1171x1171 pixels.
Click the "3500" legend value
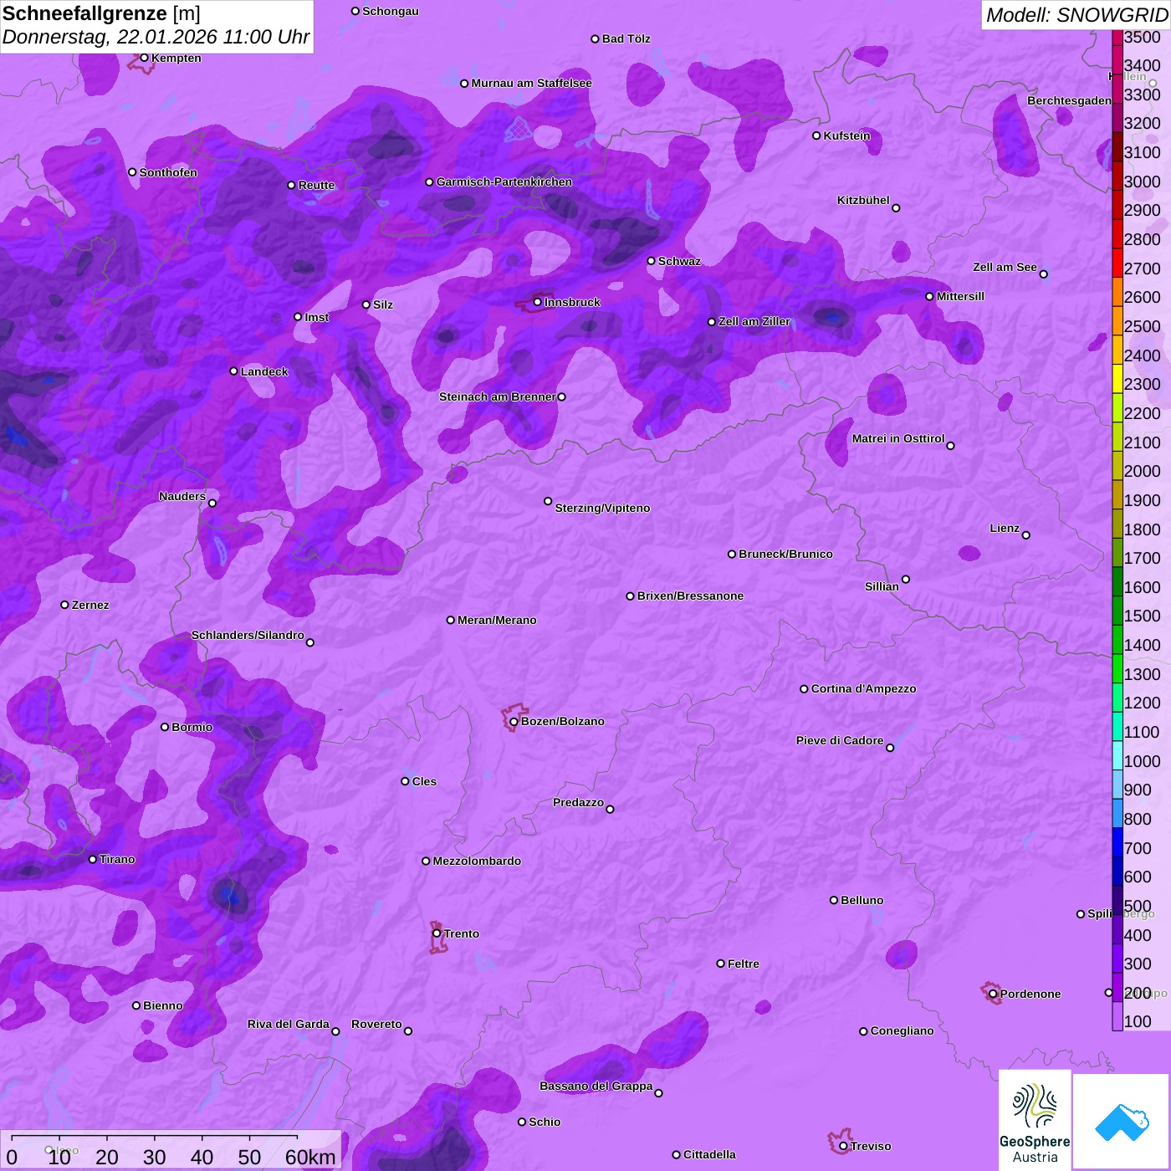tap(1143, 37)
